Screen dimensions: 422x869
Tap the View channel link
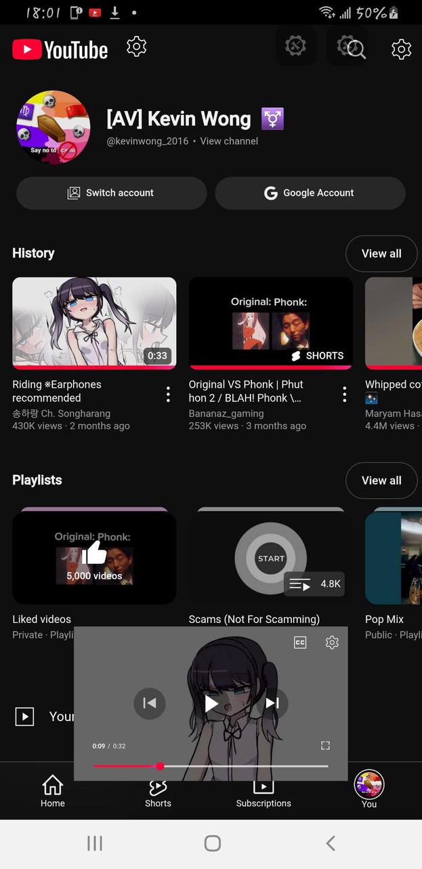[229, 141]
